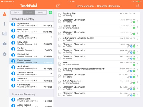Tap green status dot on Parents Night row
The width and height of the screenshot is (143, 107).
(x=134, y=28)
